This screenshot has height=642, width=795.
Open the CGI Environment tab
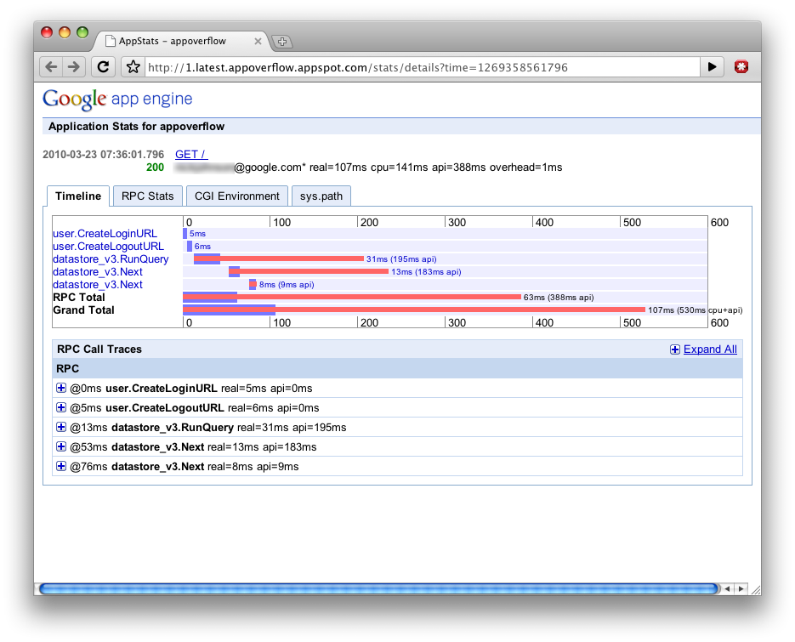(x=236, y=196)
